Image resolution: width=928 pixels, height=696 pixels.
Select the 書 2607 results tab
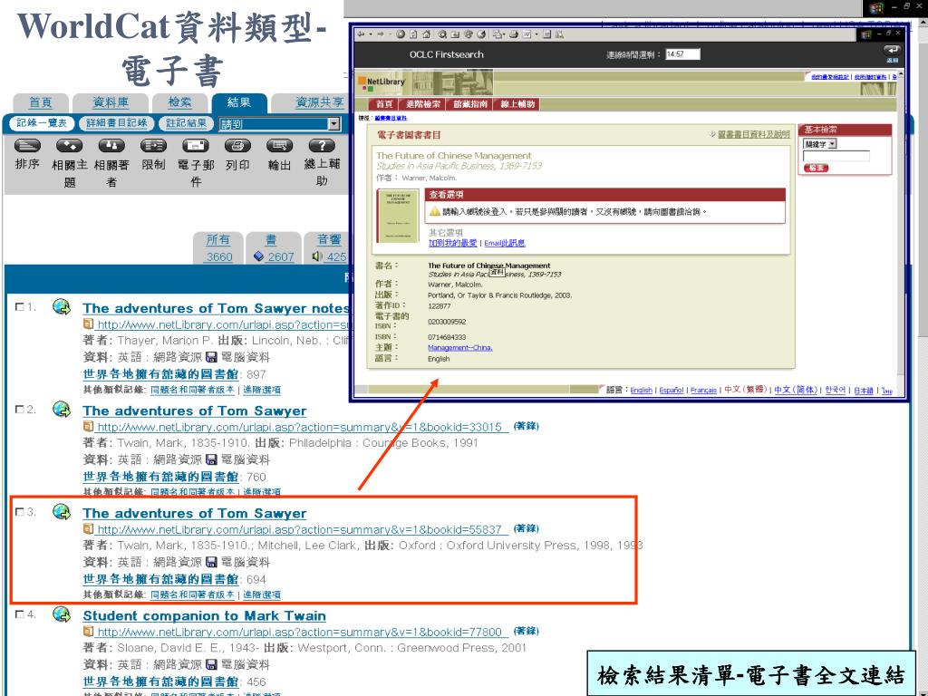click(x=273, y=248)
